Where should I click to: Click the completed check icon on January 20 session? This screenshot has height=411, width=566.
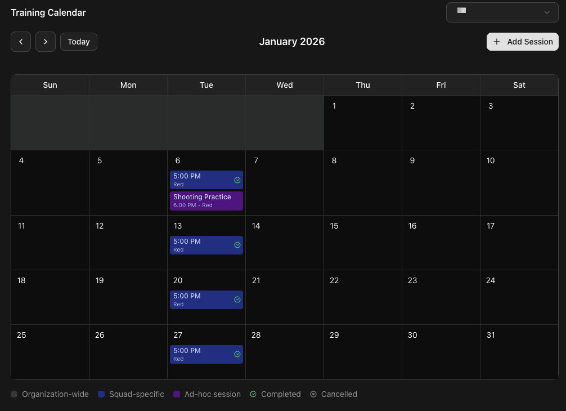pos(237,300)
